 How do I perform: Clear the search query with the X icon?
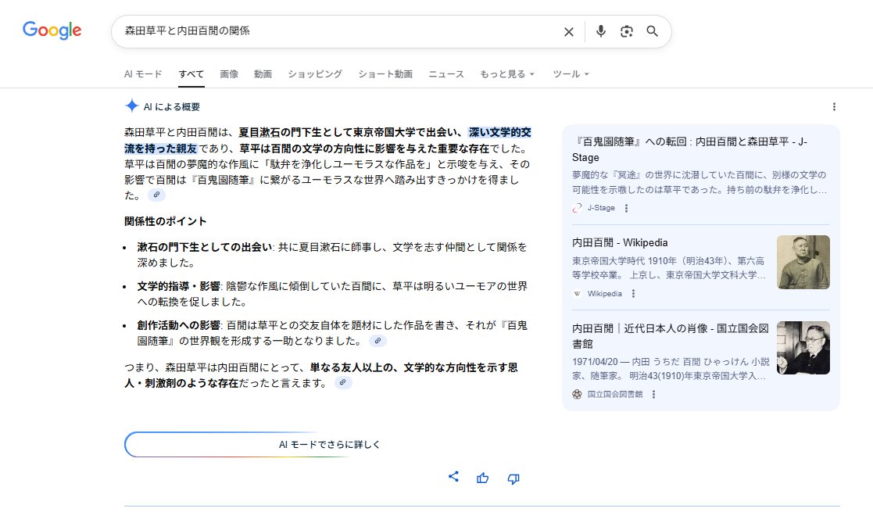(569, 32)
